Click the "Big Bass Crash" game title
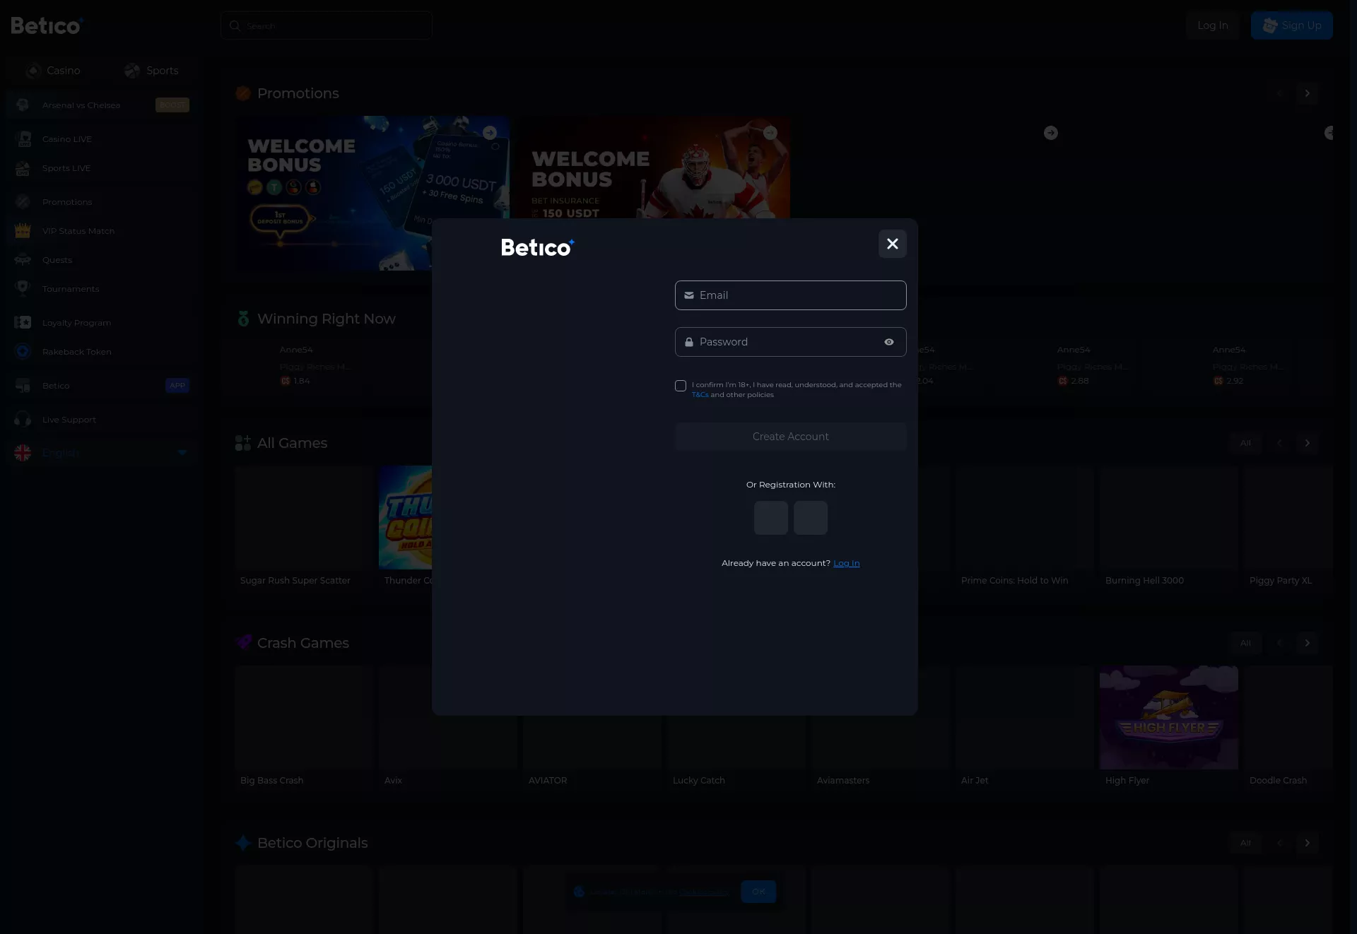This screenshot has width=1357, height=934. [x=271, y=781]
